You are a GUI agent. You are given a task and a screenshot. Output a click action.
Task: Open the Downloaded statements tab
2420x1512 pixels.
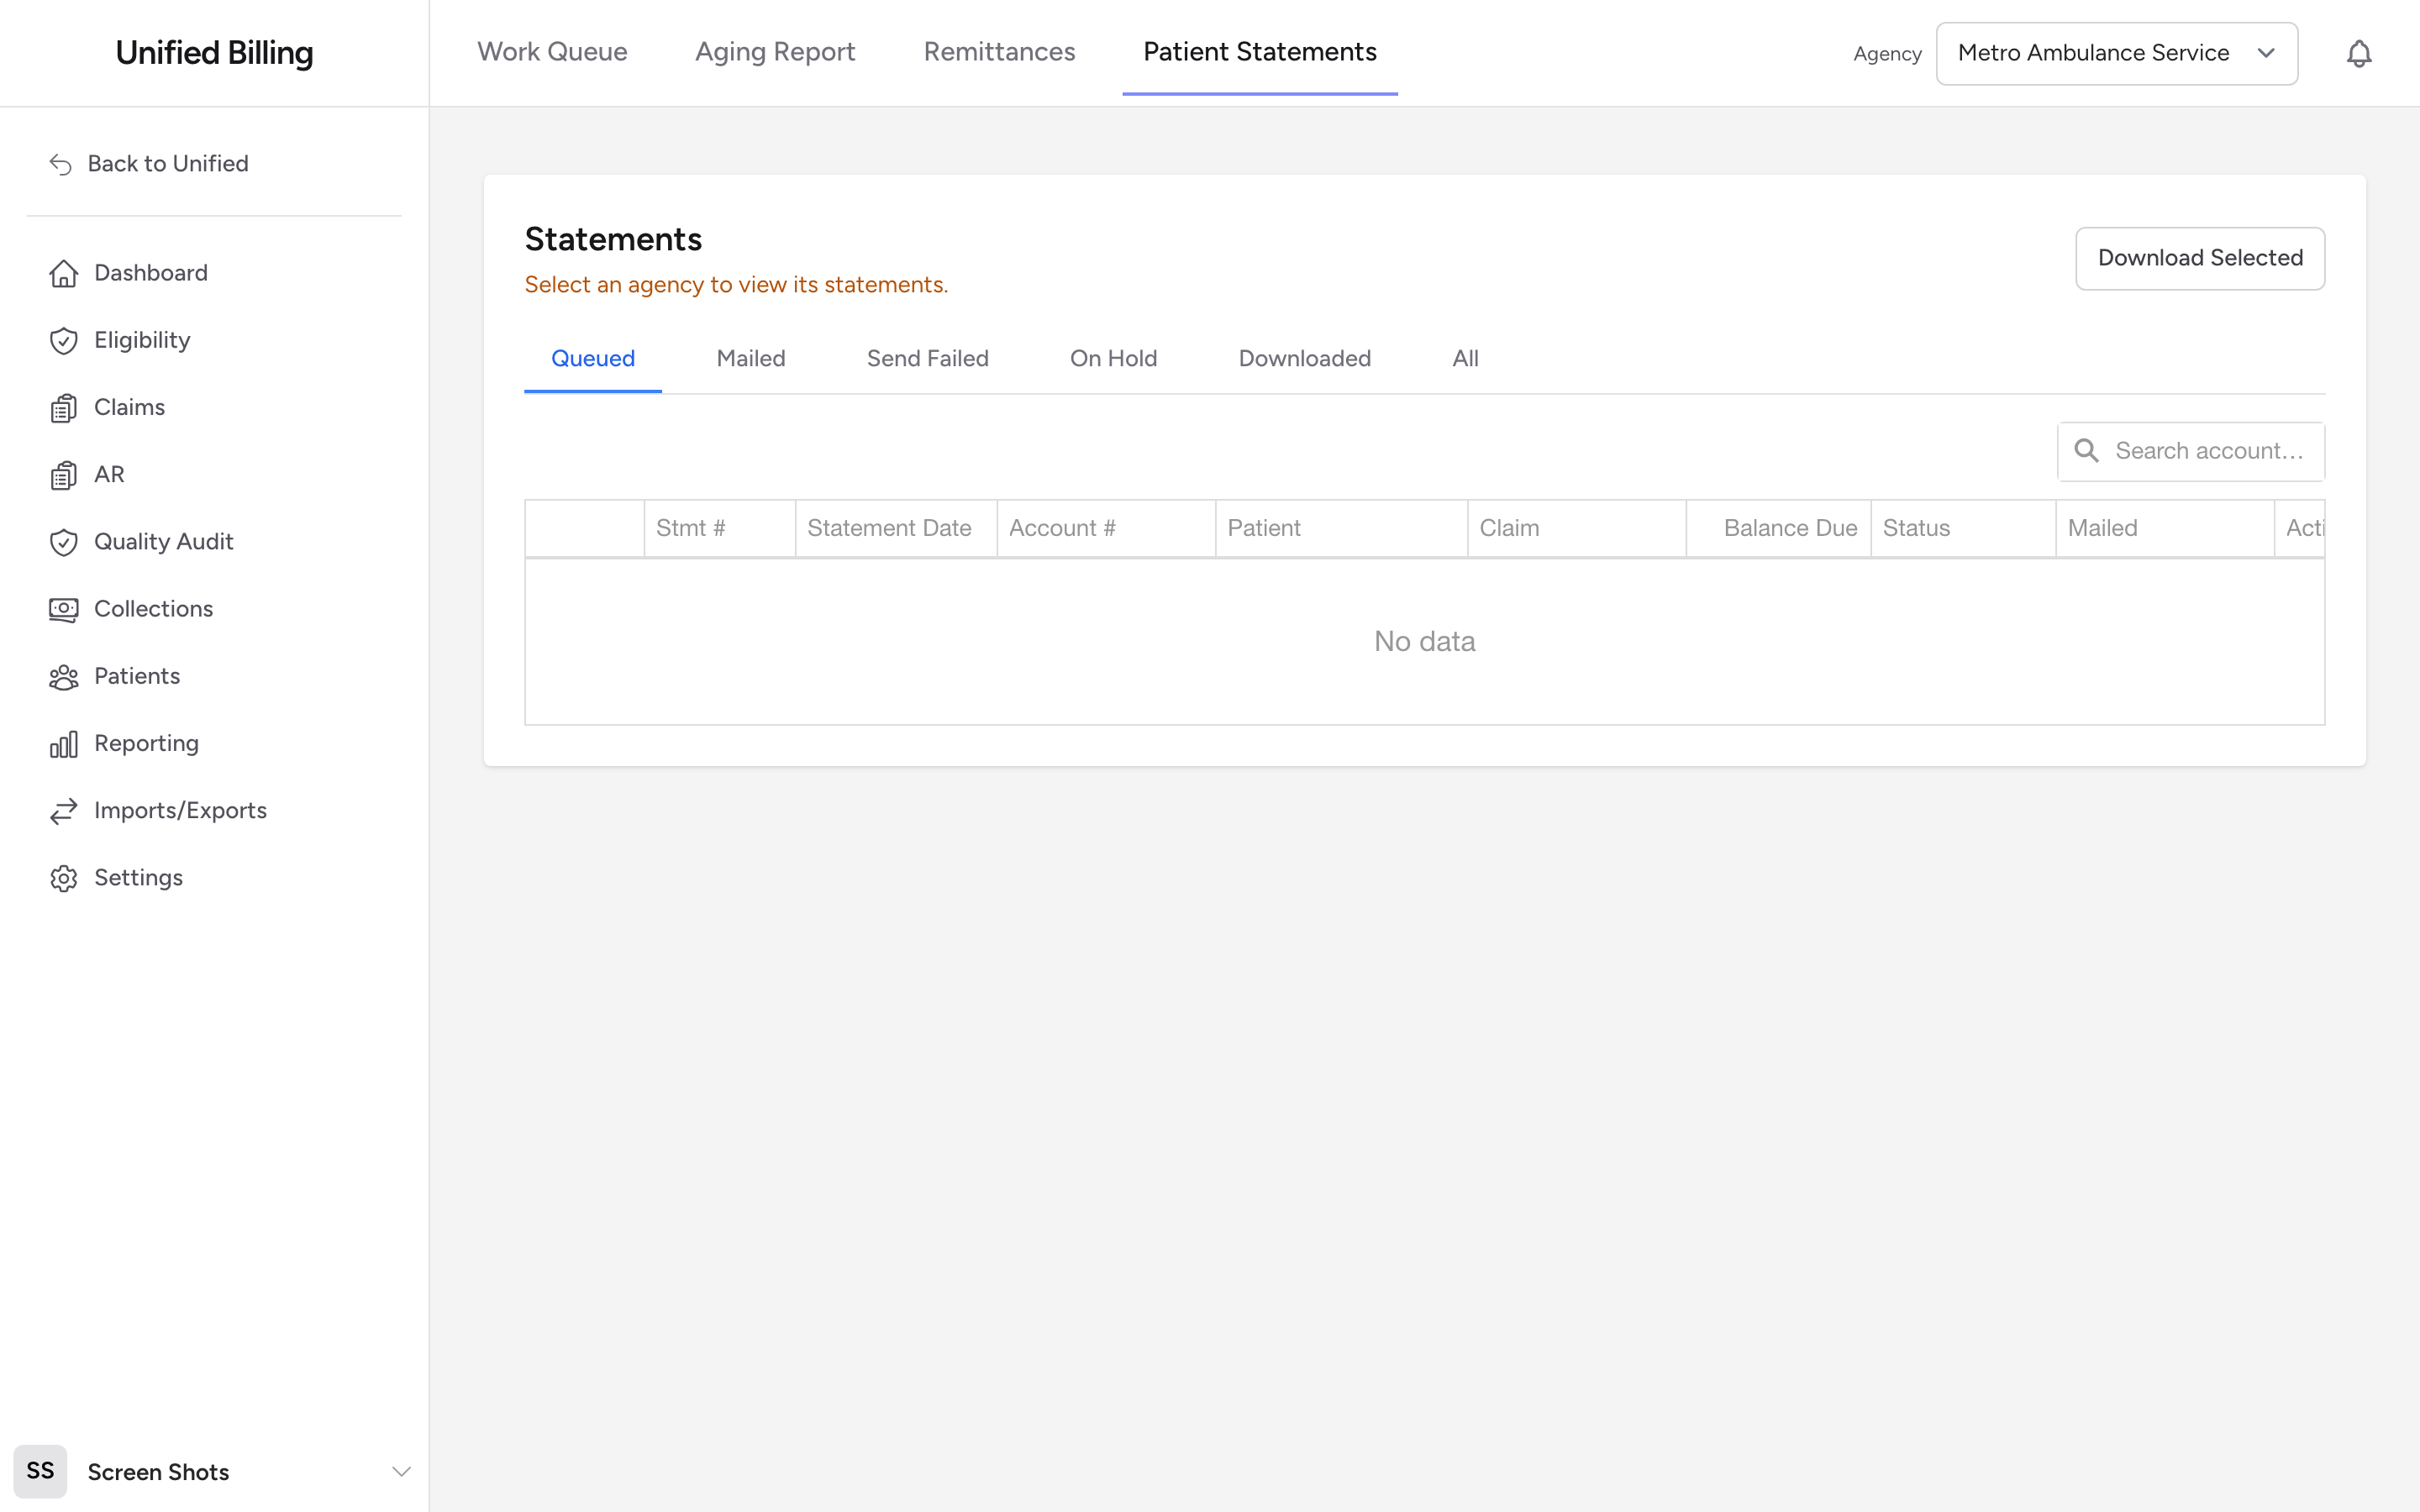click(x=1304, y=359)
